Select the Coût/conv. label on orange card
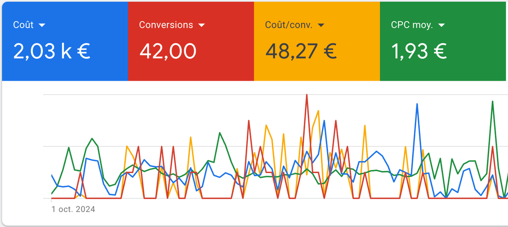Screen dimensions: 508x227 (288, 25)
